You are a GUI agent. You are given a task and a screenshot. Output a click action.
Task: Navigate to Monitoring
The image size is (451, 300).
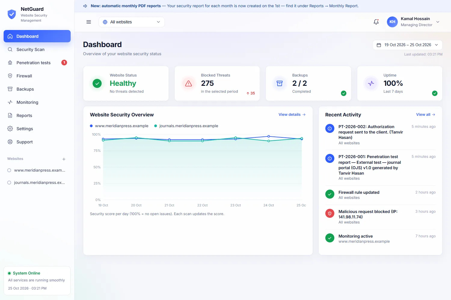click(x=37, y=102)
